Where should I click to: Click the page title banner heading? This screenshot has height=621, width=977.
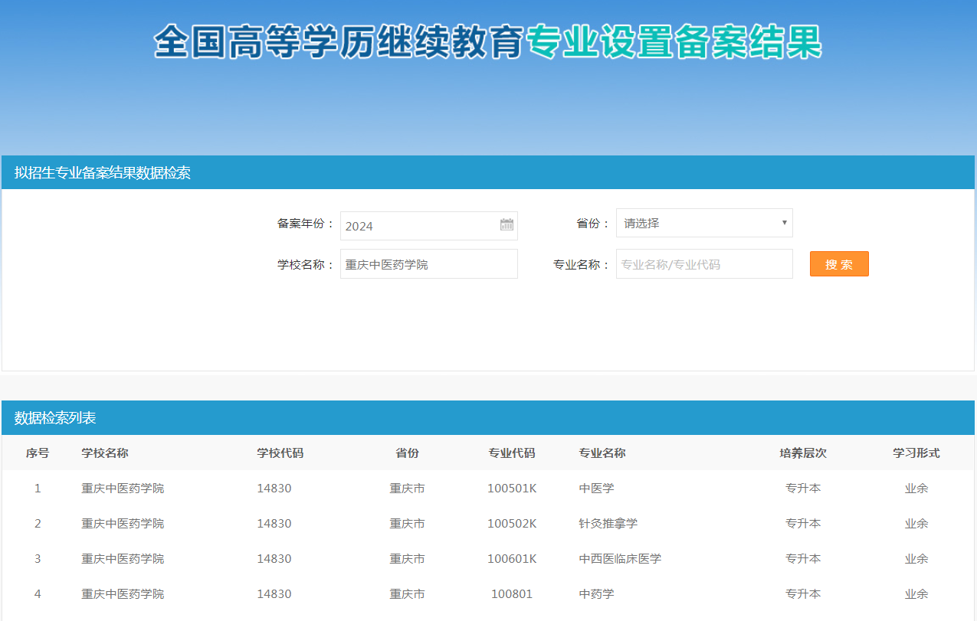point(487,42)
